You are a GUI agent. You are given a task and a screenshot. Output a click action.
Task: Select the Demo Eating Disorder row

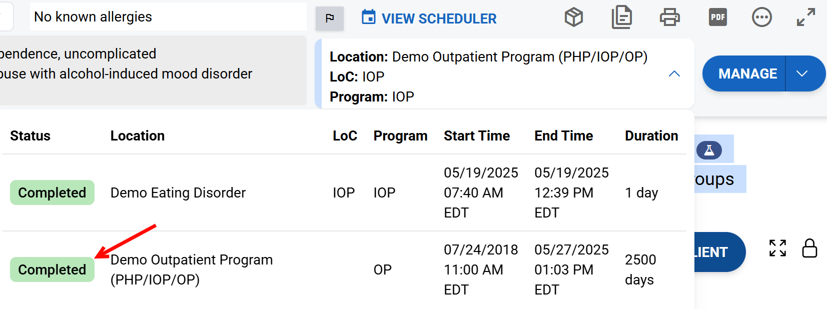coord(178,193)
